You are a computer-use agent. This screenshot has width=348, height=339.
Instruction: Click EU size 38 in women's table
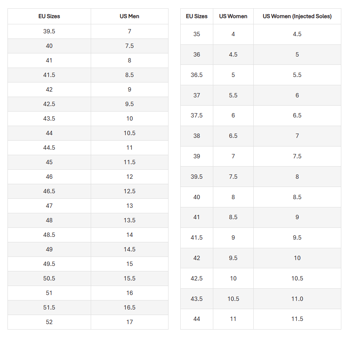coord(196,136)
